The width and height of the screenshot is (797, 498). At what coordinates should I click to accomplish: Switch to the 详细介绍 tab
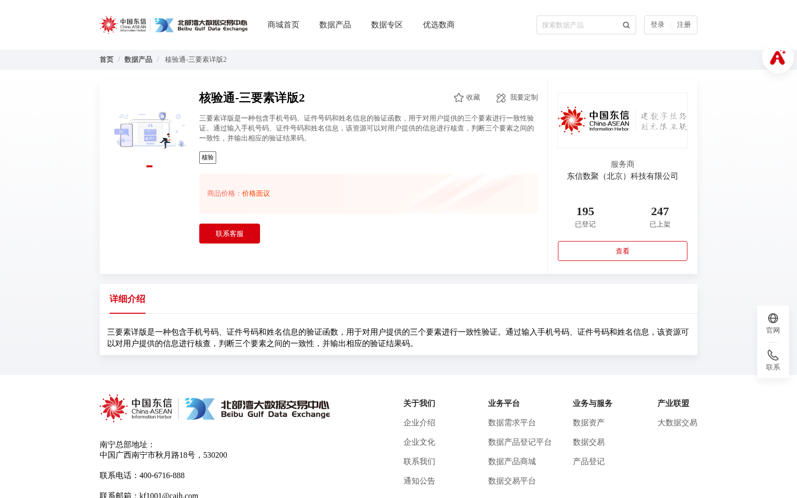pyautogui.click(x=128, y=299)
